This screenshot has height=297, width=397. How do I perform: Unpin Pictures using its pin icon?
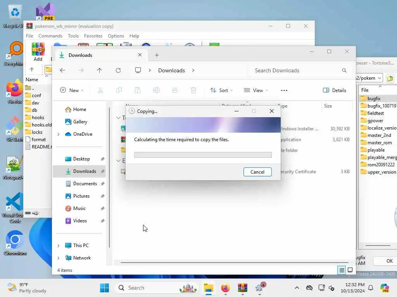(x=102, y=196)
